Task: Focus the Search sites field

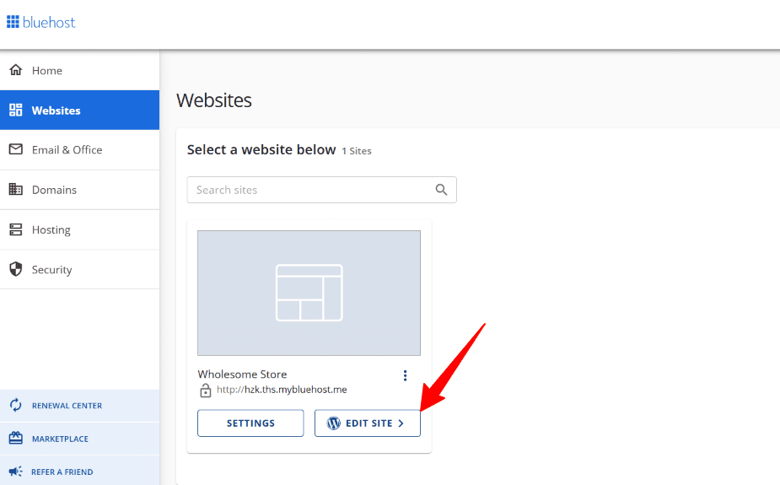Action: [321, 190]
